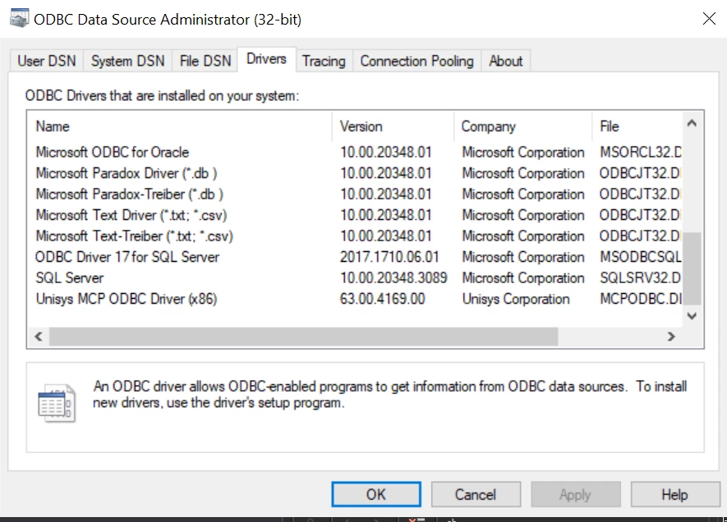
Task: Click the File column header
Action: click(637, 126)
